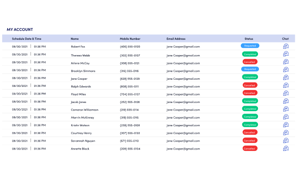Open chat for Annette Black

click(286, 148)
